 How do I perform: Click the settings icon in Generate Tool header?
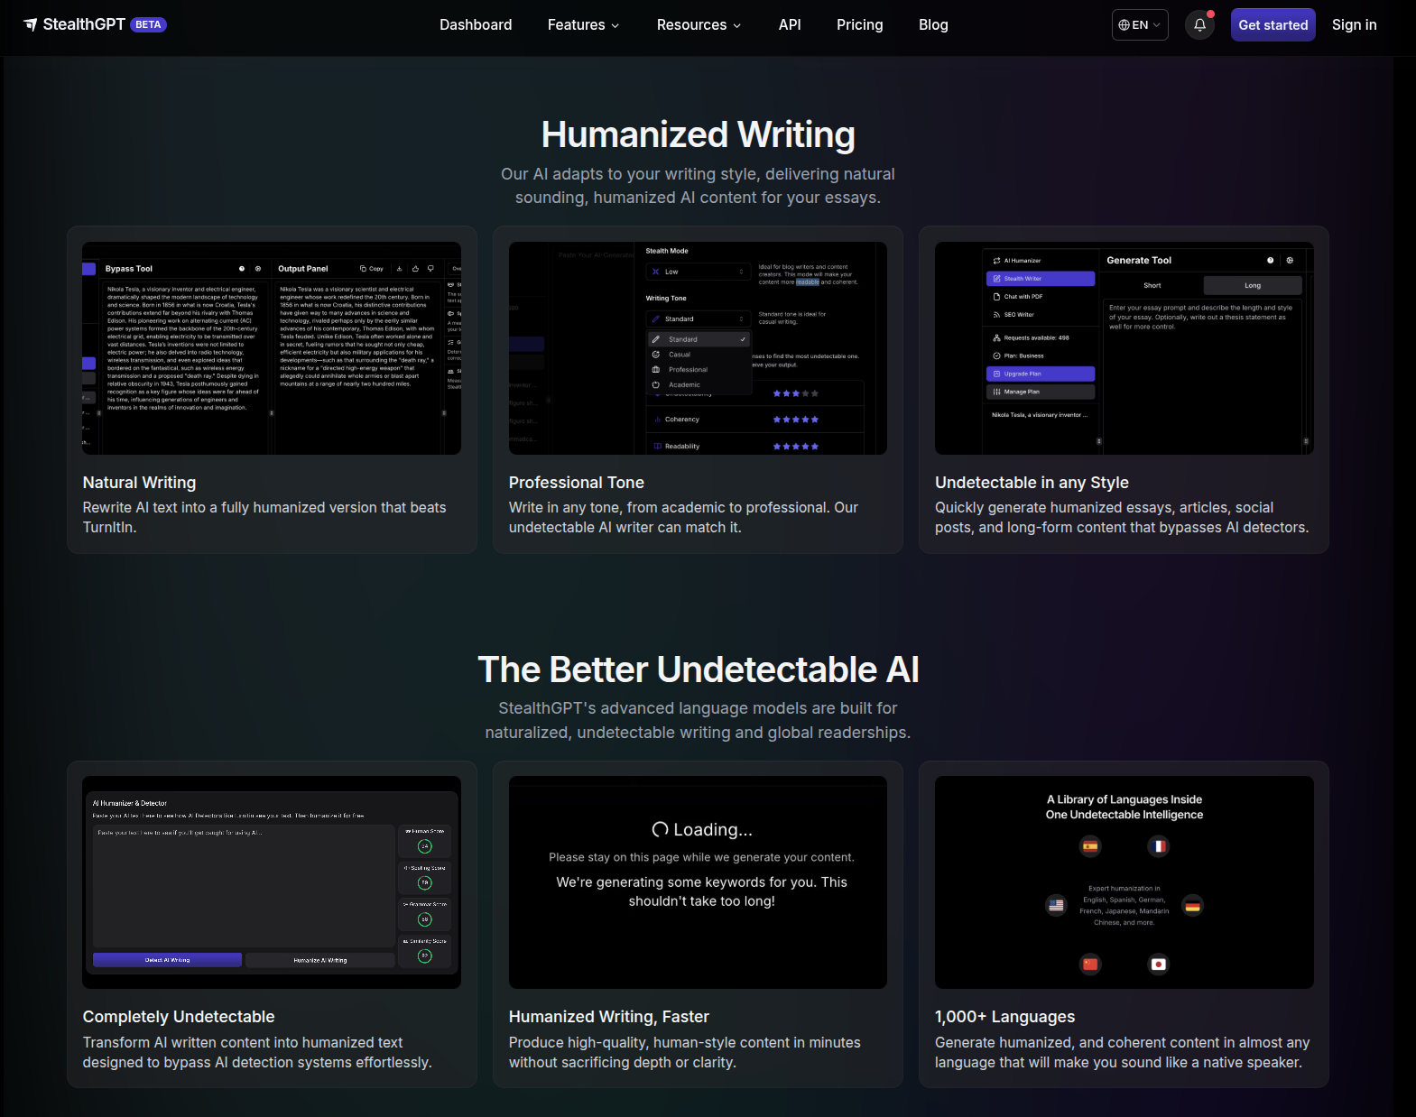click(x=1290, y=260)
